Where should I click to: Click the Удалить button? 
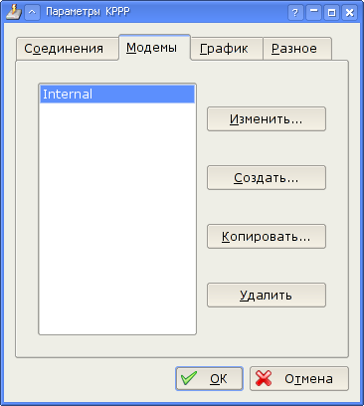[267, 296]
